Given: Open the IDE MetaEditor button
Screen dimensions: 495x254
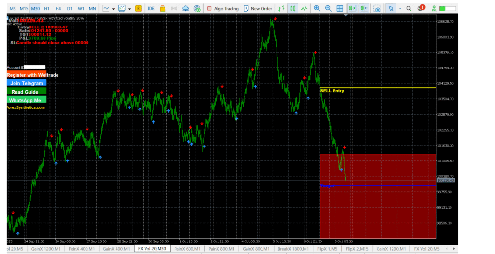Looking at the screenshot, I should click(x=151, y=8).
